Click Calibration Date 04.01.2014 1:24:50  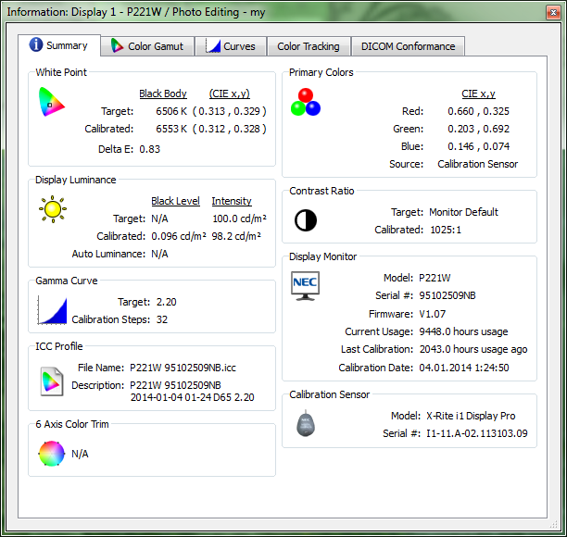[464, 368]
